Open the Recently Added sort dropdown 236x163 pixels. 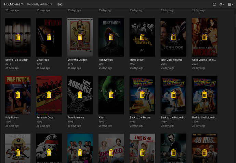pos(40,4)
